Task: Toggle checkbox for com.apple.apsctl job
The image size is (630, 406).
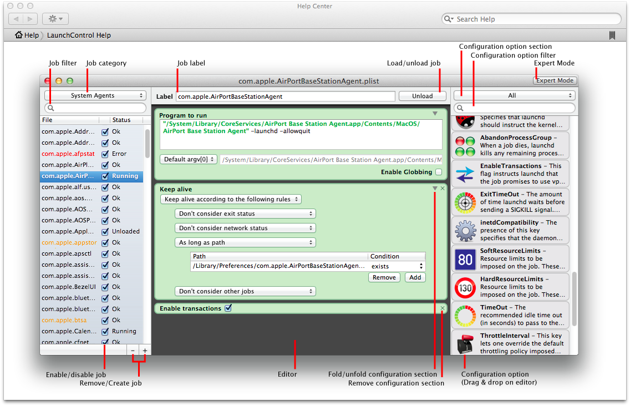Action: coord(105,253)
